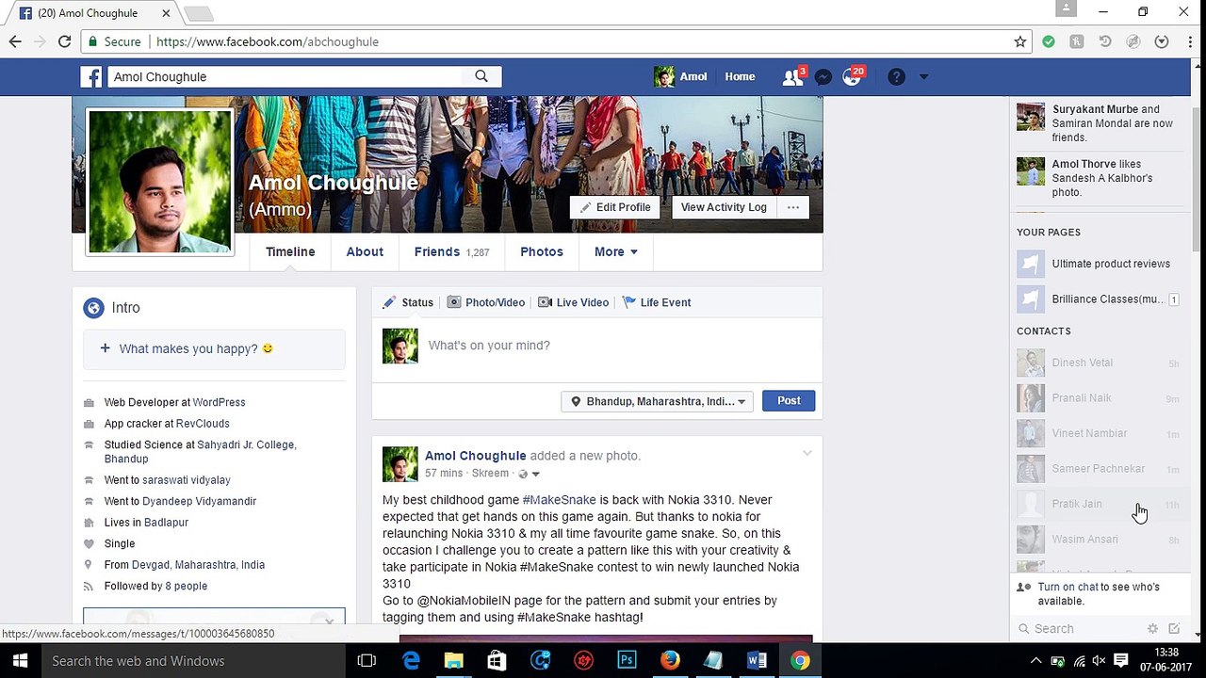Viewport: 1206px width, 678px height.
Task: Add 'What makes you happy?' intro
Action: [214, 348]
